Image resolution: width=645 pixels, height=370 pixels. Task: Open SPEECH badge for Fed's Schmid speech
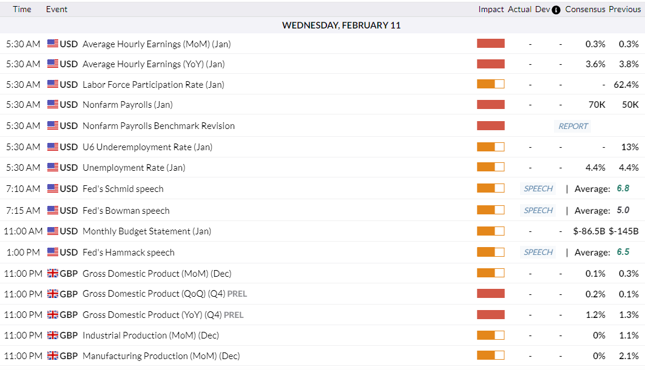538,188
